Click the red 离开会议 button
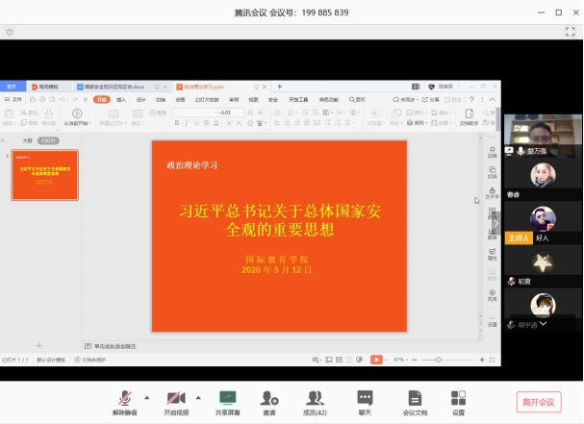The height and width of the screenshot is (424, 584). 538,401
